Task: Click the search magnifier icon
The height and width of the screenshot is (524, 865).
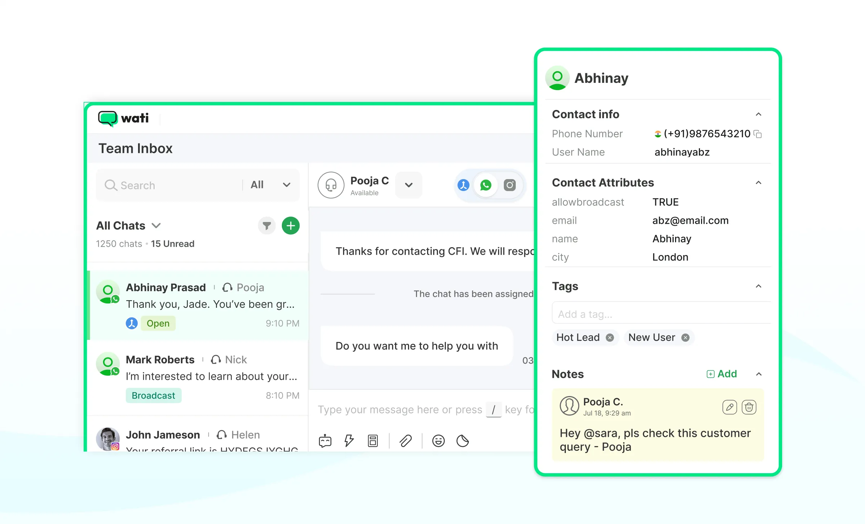Action: point(110,185)
